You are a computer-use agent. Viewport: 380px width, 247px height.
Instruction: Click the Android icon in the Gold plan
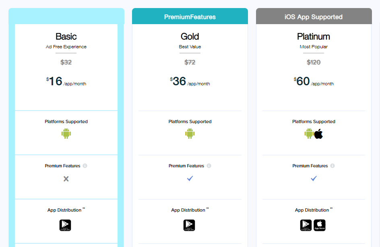tap(190, 134)
